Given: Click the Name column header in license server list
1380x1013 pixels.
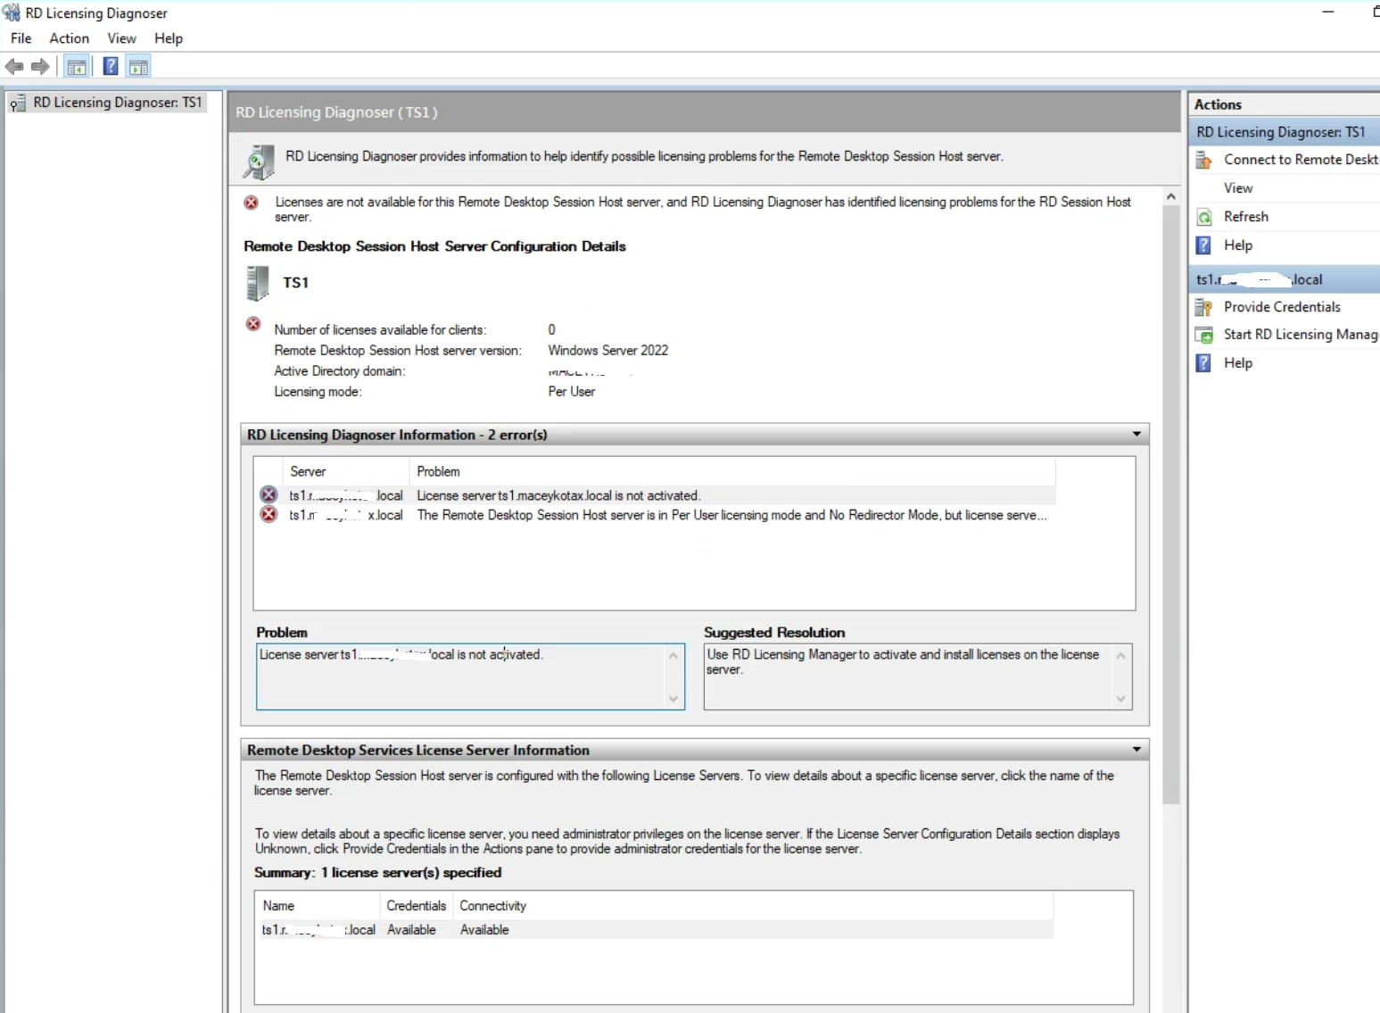Looking at the screenshot, I should [x=318, y=906].
